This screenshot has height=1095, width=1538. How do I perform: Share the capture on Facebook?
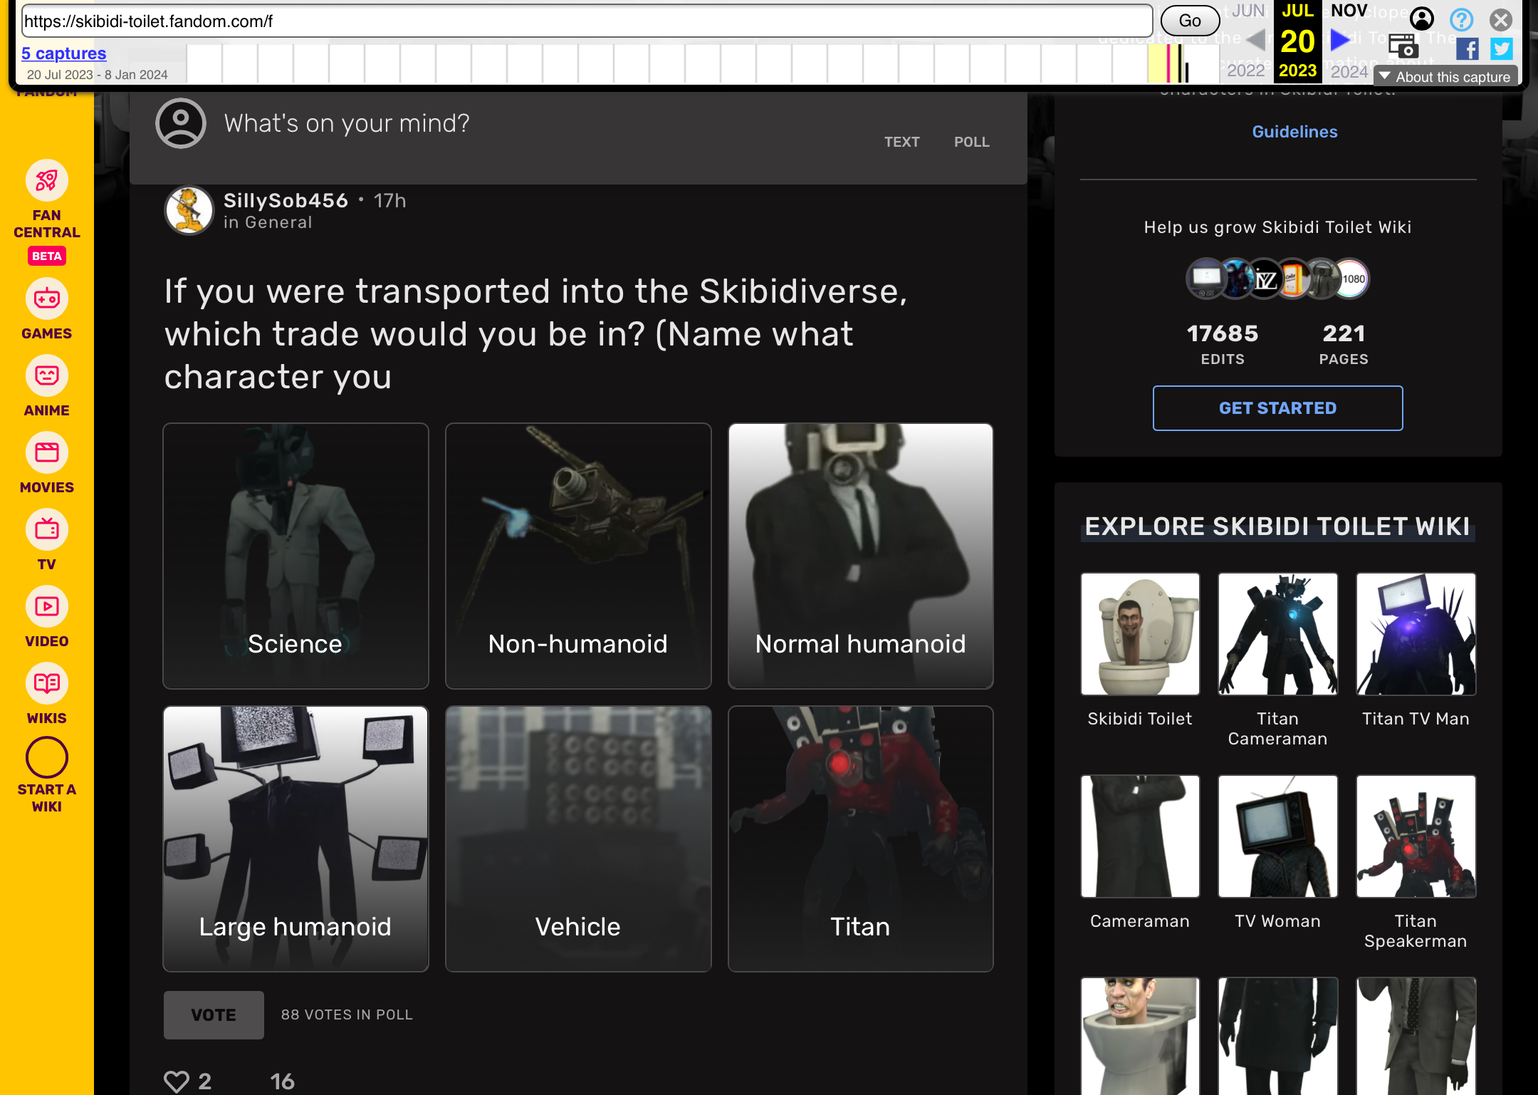[1467, 48]
